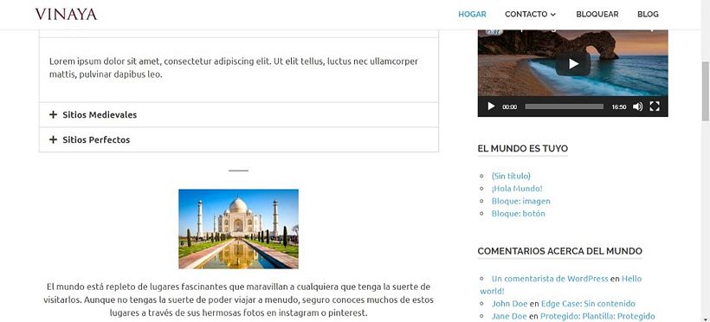The image size is (710, 322).
Task: Click the page vertical scrollbar thumb
Action: (x=705, y=91)
